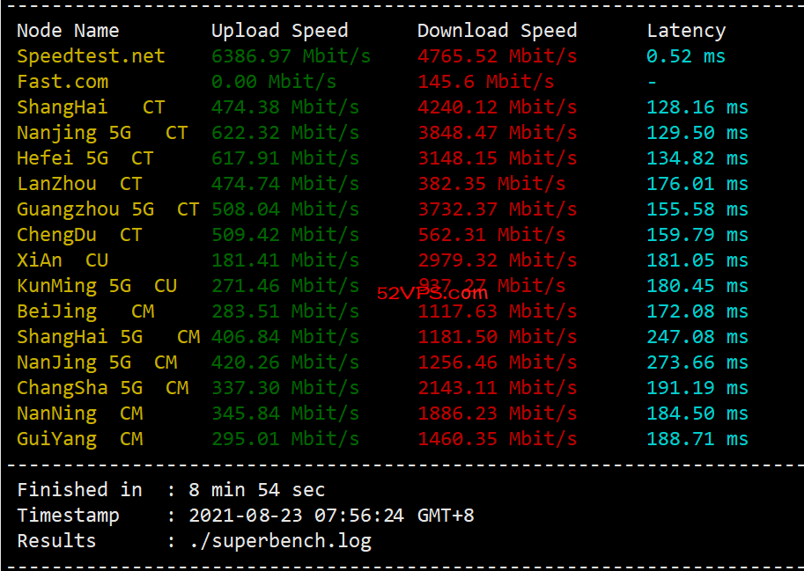Click the 155.58 ms latency value
This screenshot has height=571, width=804.
tap(697, 209)
